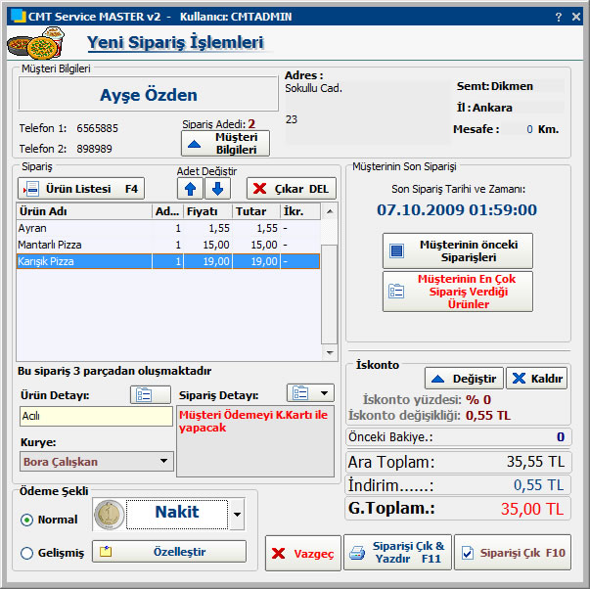Image resolution: width=590 pixels, height=589 pixels.
Task: Open Sipariş Detayı dropdown button
Action: click(310, 393)
